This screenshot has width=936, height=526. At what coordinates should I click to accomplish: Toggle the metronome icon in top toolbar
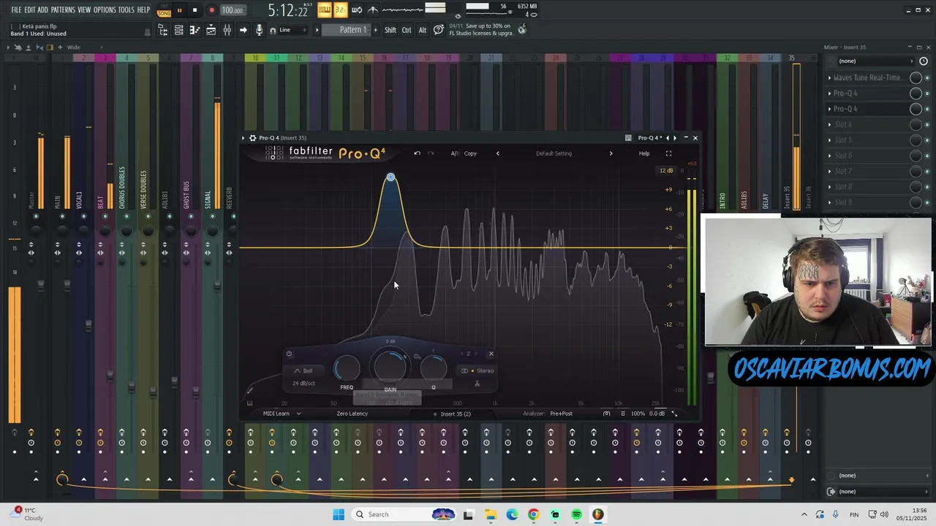[x=373, y=9]
